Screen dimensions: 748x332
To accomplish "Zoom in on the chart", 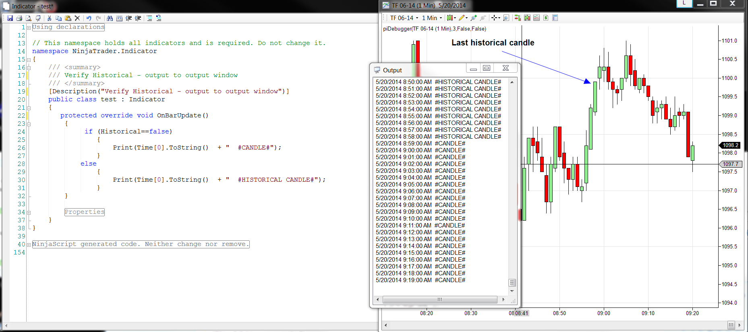I will (x=474, y=18).
